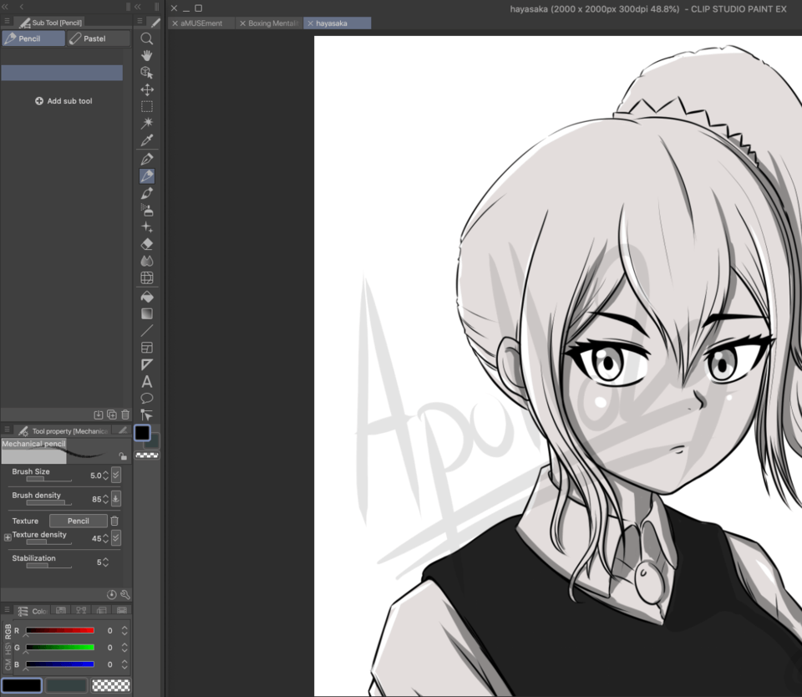The image size is (802, 697).
Task: Select the Gradient tool
Action: 147,313
